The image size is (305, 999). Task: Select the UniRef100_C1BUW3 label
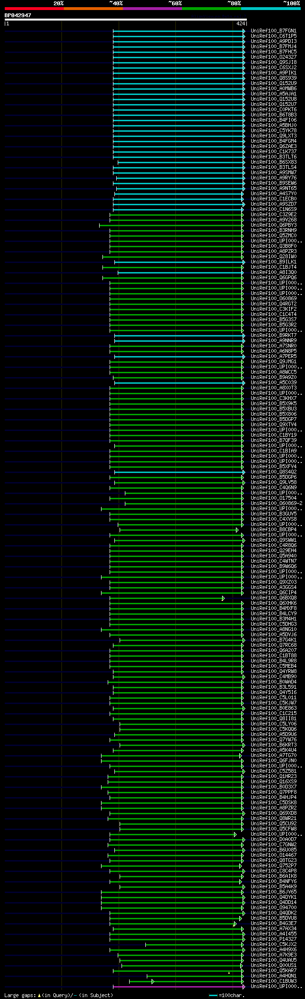(x=274, y=981)
